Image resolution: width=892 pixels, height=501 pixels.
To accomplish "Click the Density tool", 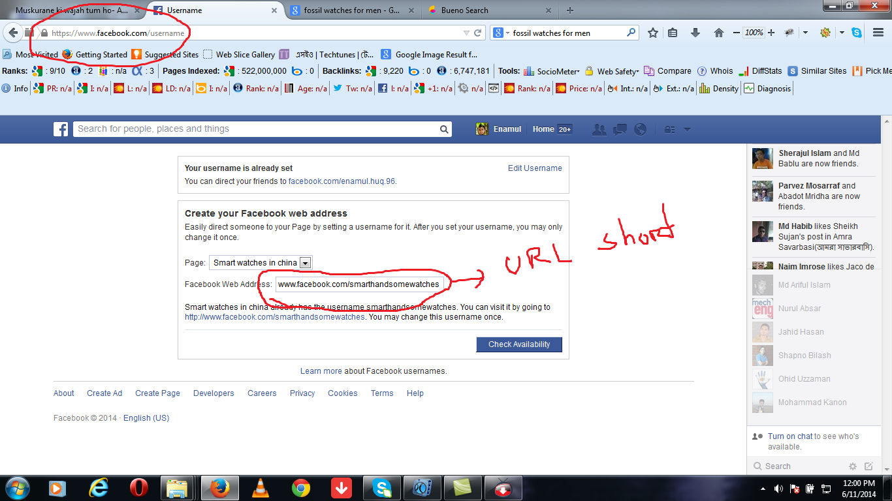I will click(x=719, y=89).
